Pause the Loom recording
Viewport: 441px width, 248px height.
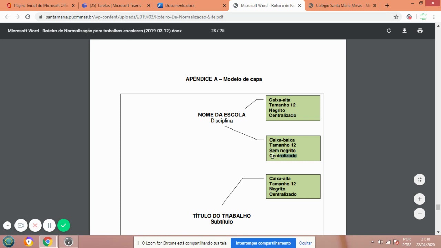click(49, 226)
